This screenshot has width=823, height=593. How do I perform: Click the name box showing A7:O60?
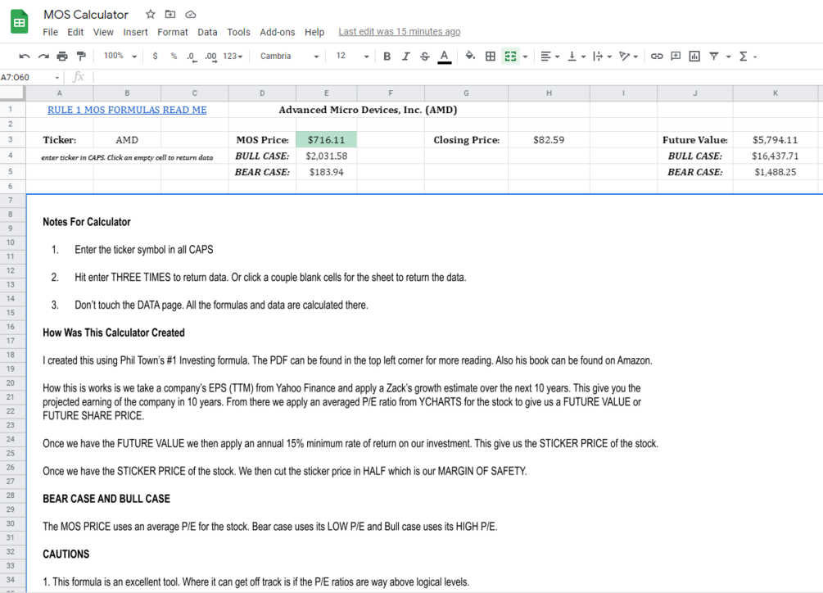pos(30,77)
